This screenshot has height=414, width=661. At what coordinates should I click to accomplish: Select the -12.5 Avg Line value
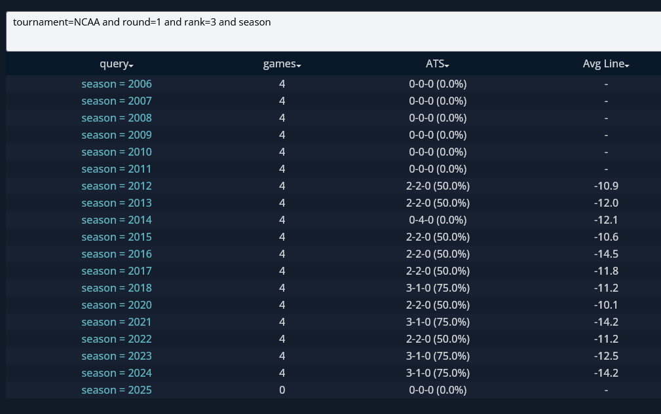coord(606,356)
